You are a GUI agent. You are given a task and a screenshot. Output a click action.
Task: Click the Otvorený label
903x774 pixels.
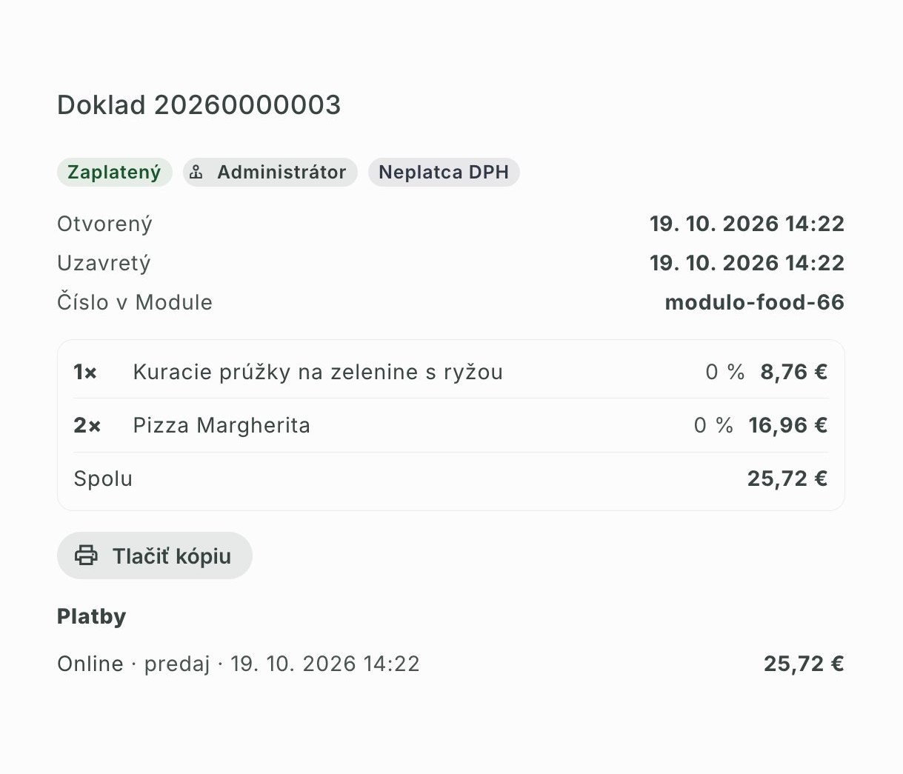pyautogui.click(x=104, y=224)
